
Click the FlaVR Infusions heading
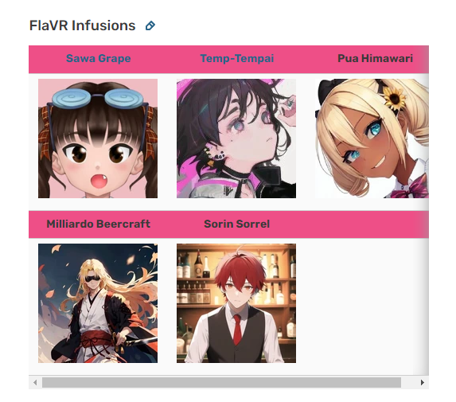(82, 25)
